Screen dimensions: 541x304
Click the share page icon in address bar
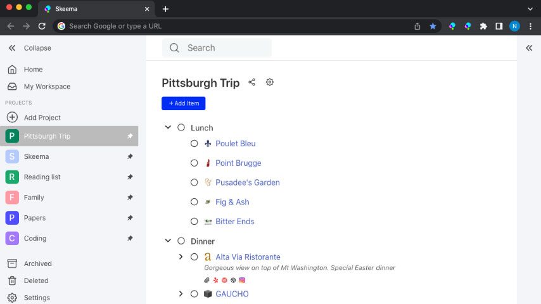[417, 26]
